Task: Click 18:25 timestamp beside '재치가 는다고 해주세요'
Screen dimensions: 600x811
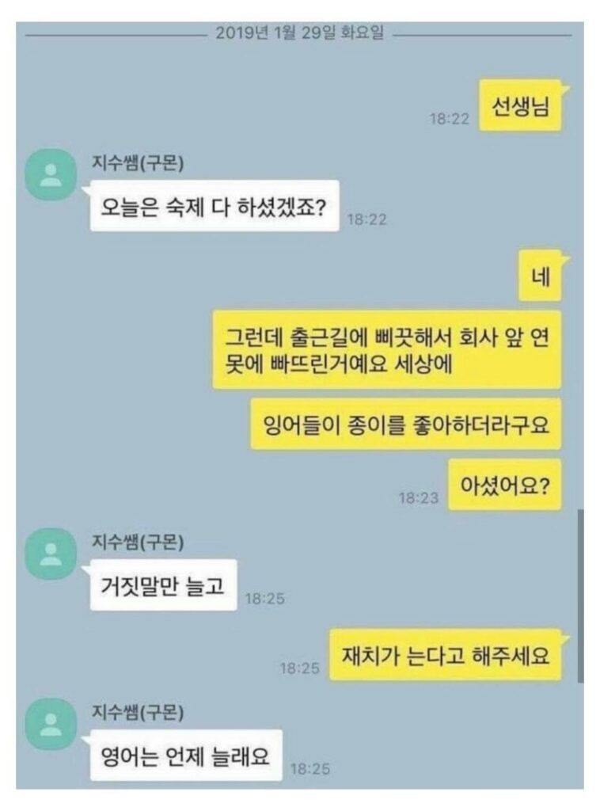Action: click(x=300, y=668)
